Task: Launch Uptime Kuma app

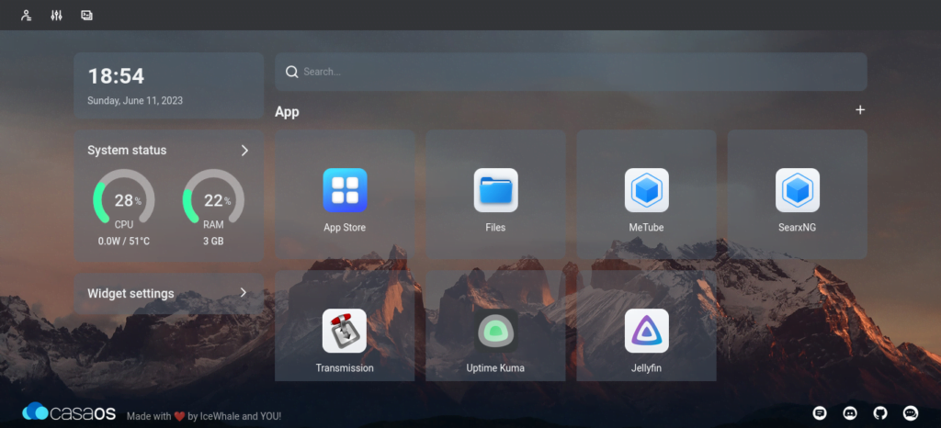Action: (x=495, y=331)
